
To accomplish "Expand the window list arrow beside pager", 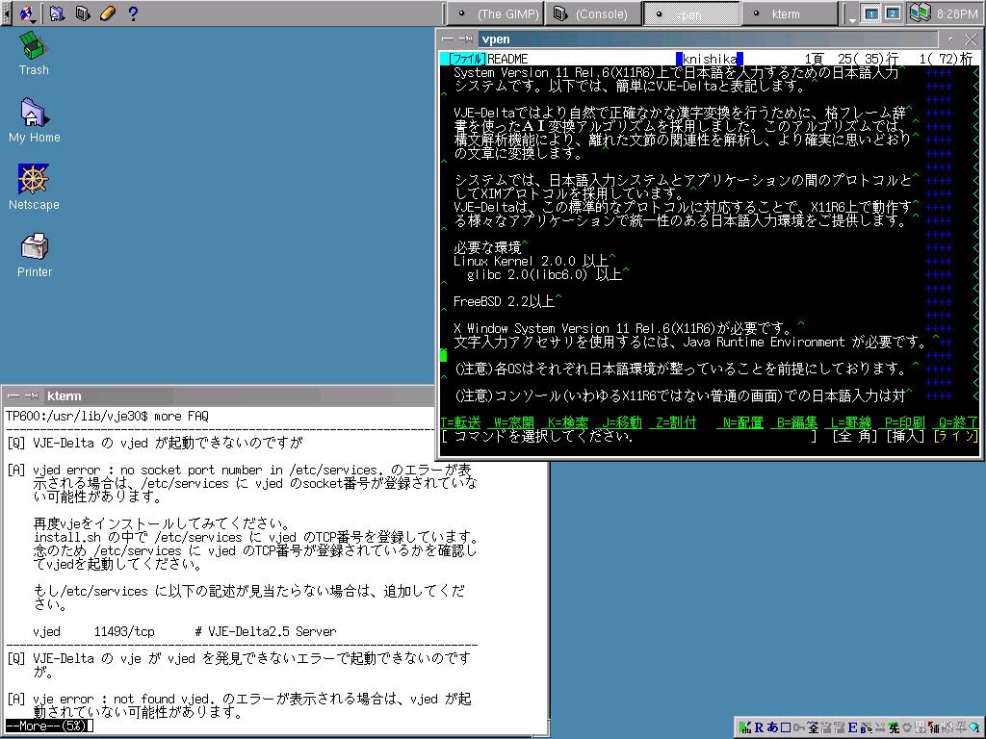I will 852,15.
